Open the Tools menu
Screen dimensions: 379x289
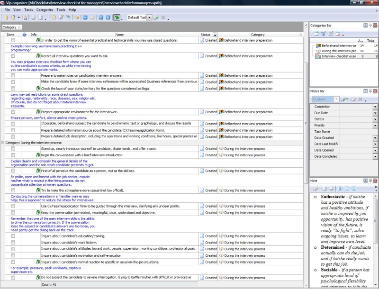click(x=61, y=9)
